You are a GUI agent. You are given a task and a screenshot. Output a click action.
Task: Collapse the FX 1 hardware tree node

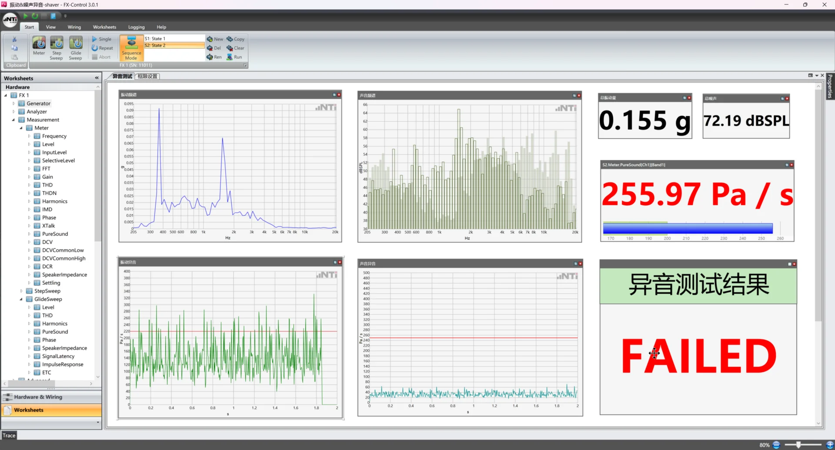tap(6, 95)
